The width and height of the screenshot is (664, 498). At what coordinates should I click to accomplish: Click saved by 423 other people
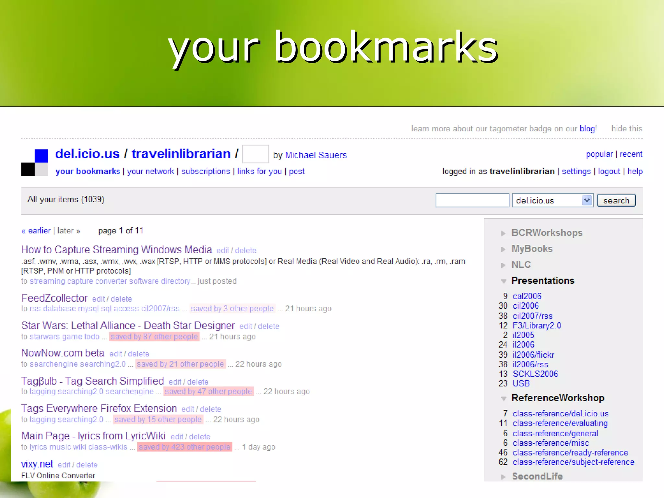[184, 447]
